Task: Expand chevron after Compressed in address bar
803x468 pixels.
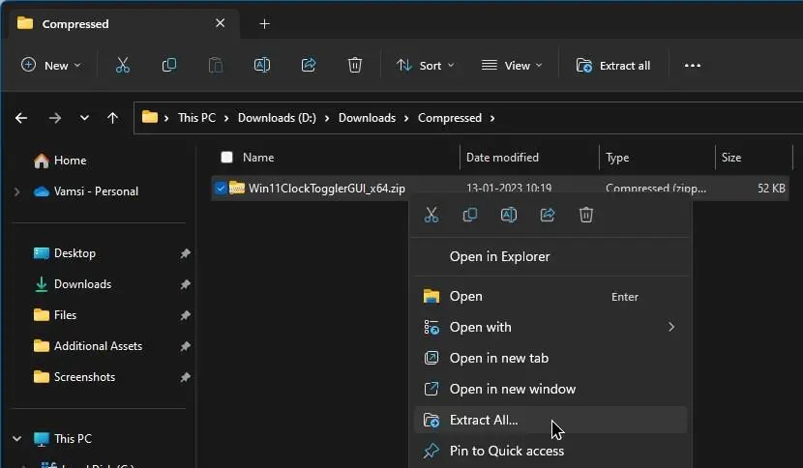Action: (492, 118)
